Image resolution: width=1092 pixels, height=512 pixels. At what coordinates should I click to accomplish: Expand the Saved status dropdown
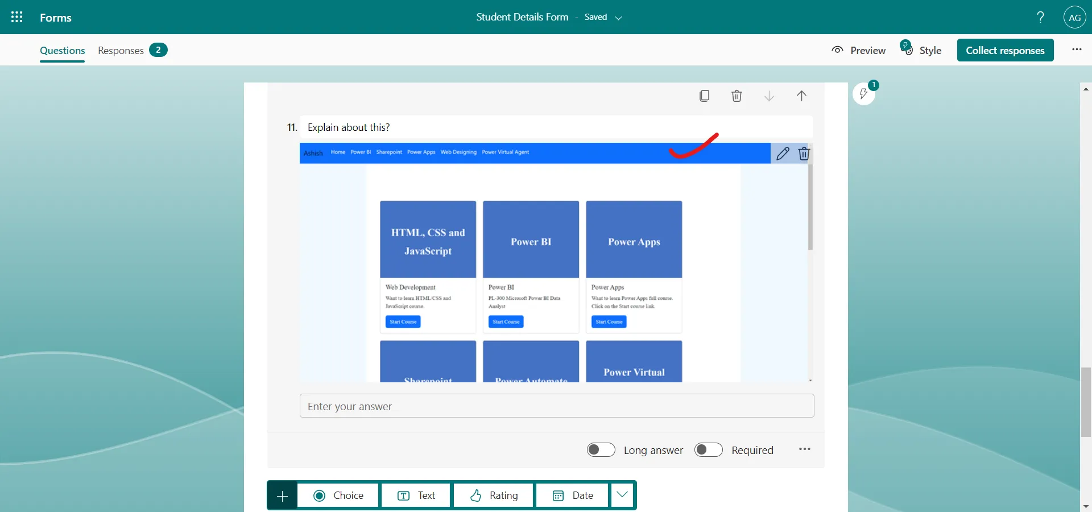pyautogui.click(x=620, y=18)
